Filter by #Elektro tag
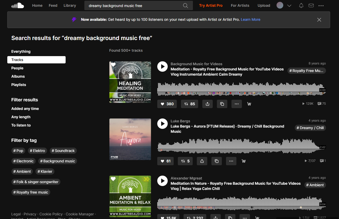The width and height of the screenshot is (339, 219). coord(37,151)
